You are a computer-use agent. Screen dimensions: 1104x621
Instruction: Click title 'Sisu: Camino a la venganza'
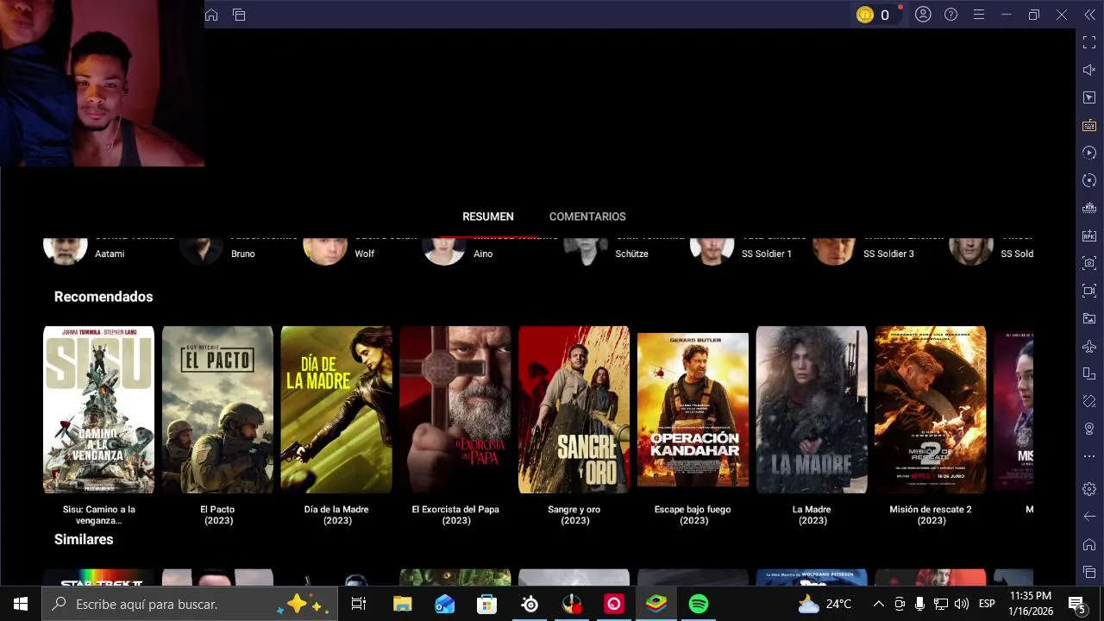[99, 515]
